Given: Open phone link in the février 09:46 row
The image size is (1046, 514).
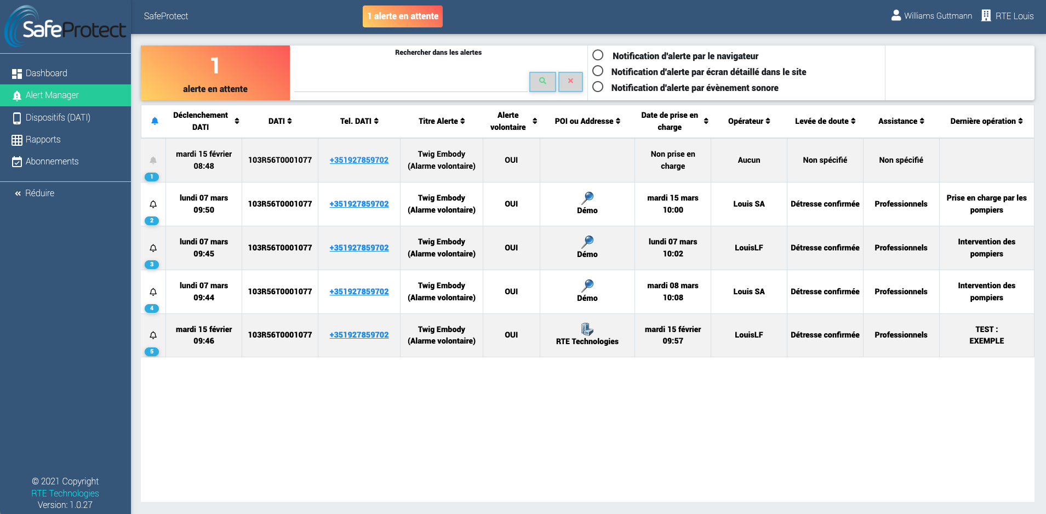Looking at the screenshot, I should 359,335.
